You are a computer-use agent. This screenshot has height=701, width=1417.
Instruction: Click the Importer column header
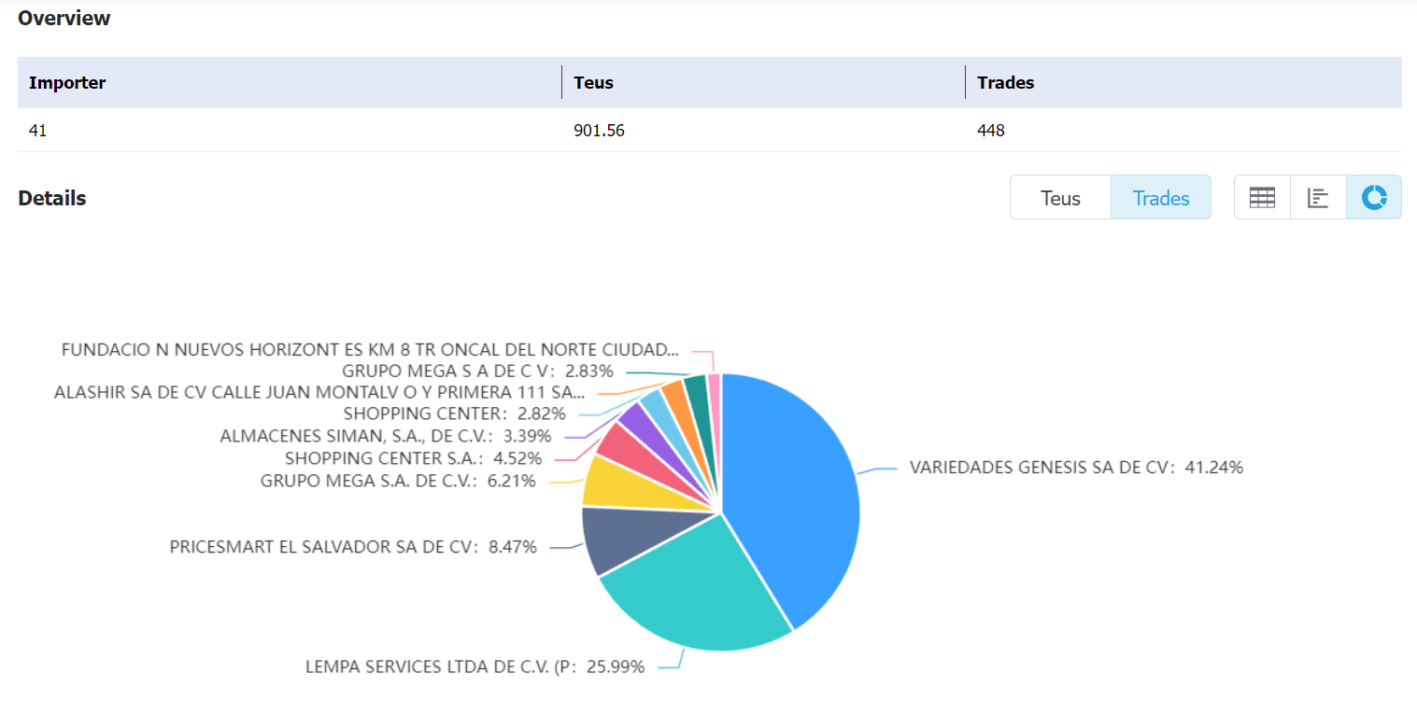pos(290,82)
